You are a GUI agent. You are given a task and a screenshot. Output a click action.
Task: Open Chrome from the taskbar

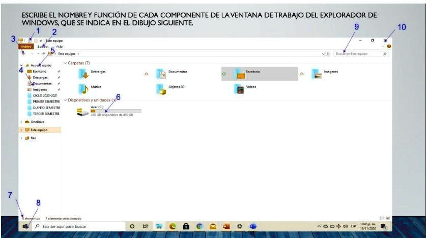[200, 226]
